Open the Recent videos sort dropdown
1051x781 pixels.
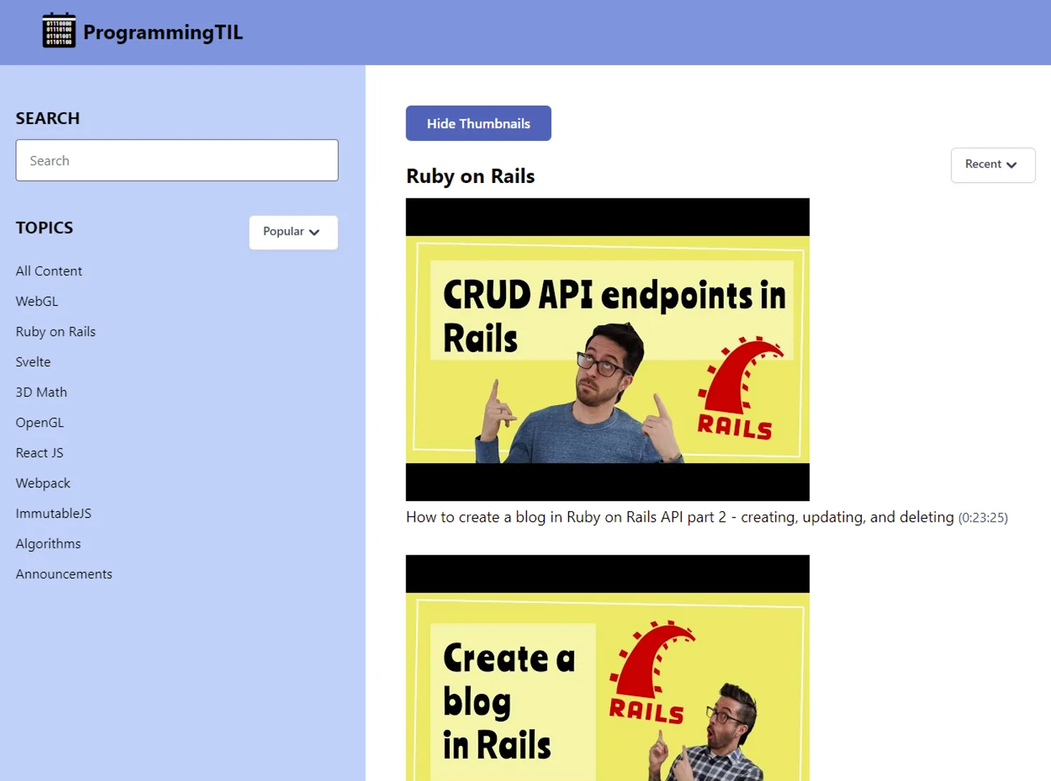coord(992,165)
